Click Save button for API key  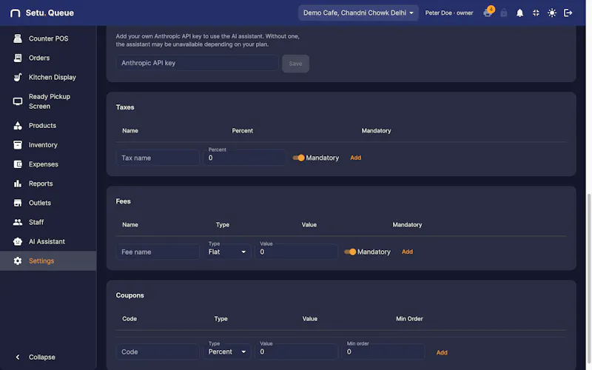click(295, 64)
